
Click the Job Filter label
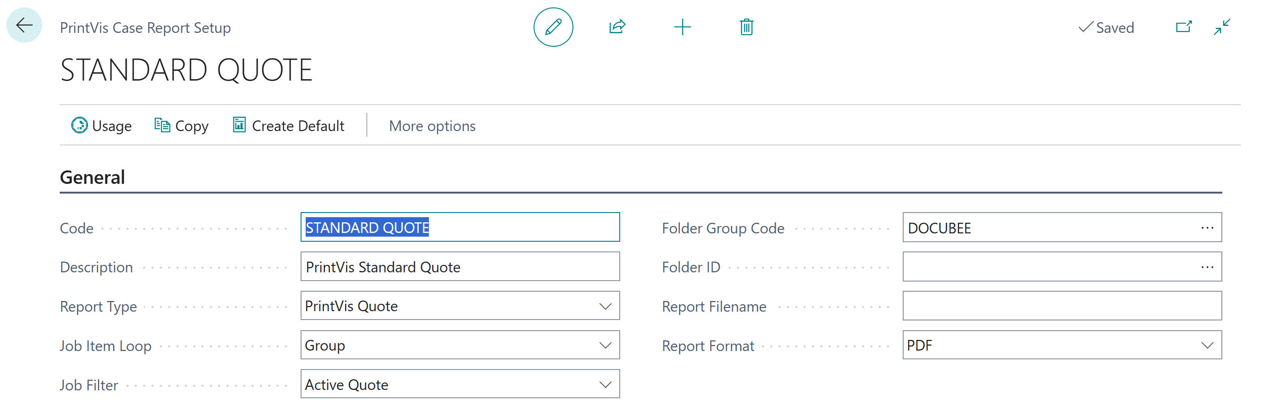tap(89, 385)
